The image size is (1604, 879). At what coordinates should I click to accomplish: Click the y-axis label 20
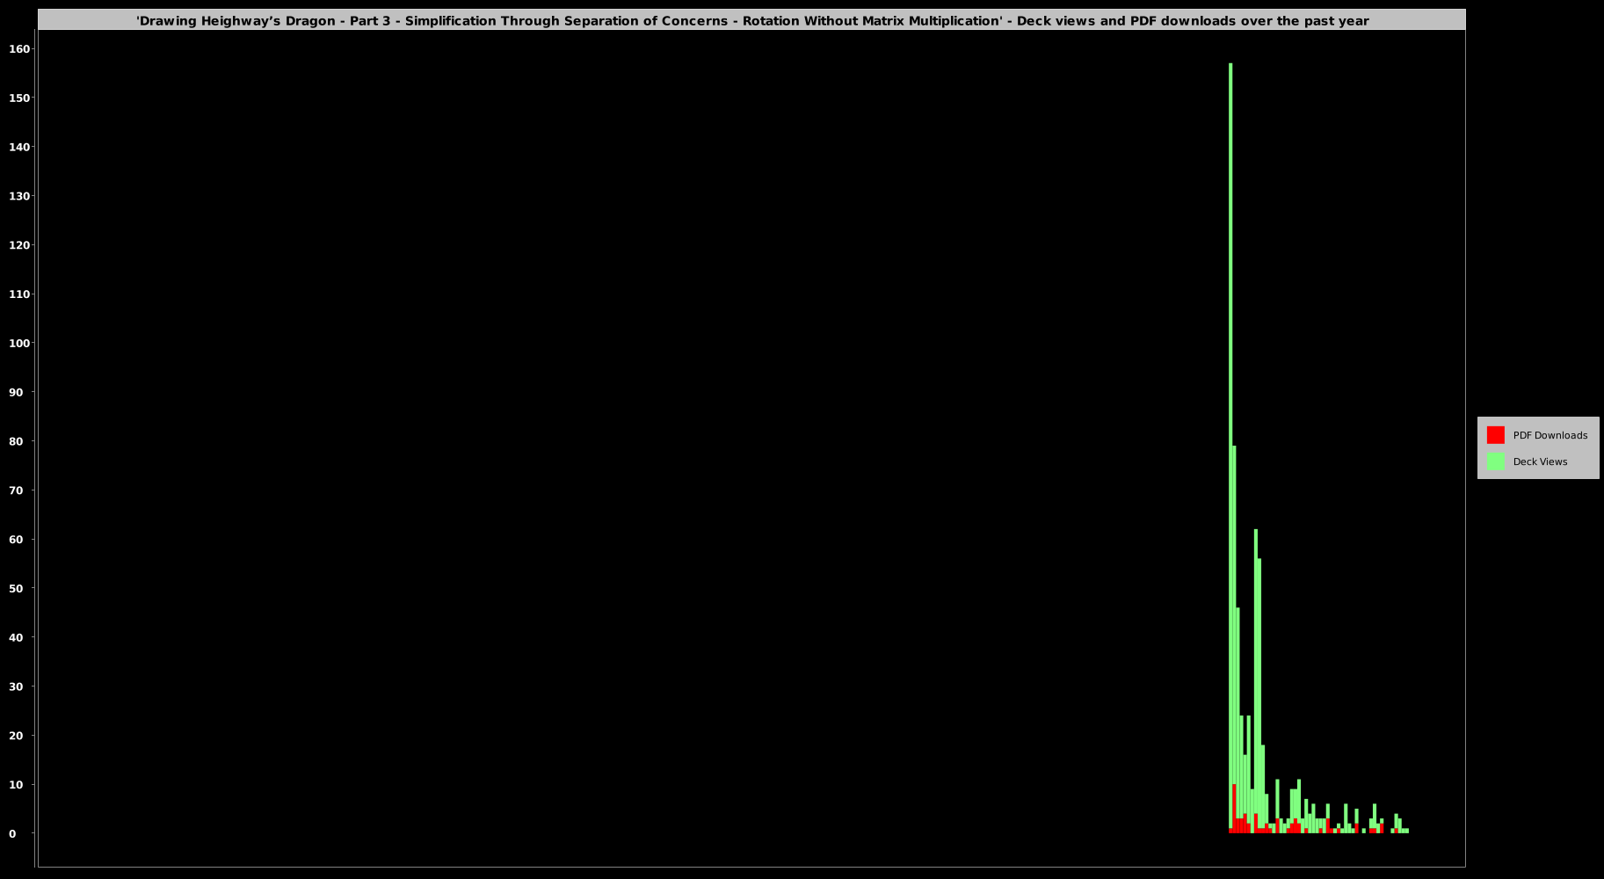pos(16,736)
